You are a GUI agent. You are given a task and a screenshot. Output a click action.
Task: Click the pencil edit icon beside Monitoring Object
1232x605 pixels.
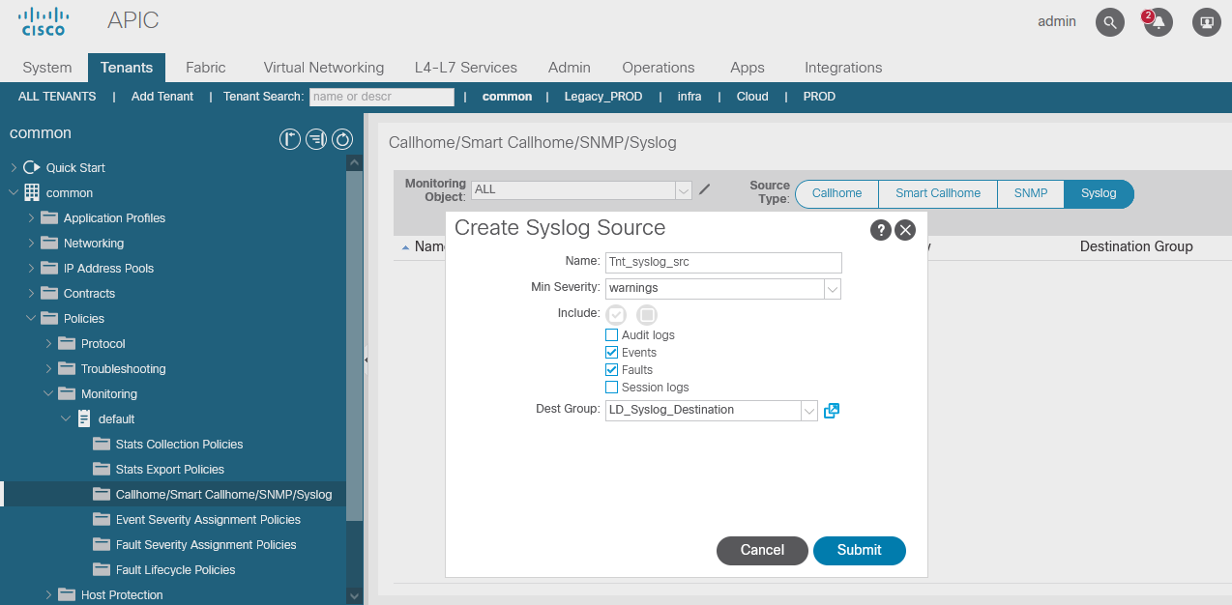705,189
